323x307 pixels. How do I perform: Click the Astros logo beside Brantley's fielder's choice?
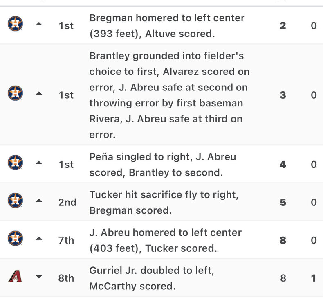click(x=15, y=94)
